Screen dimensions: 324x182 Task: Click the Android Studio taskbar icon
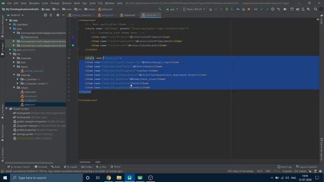[x=130, y=177]
